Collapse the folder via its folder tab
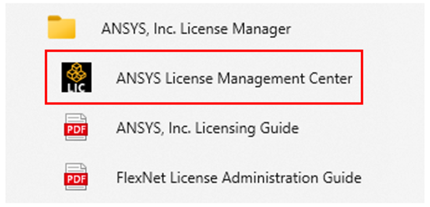The height and width of the screenshot is (207, 430). pyautogui.click(x=55, y=18)
